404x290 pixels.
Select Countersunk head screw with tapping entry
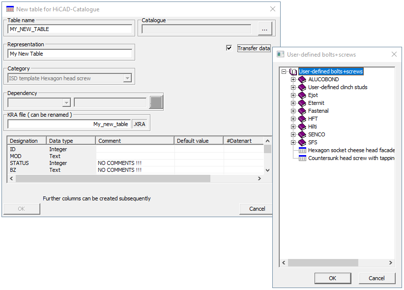pos(351,158)
